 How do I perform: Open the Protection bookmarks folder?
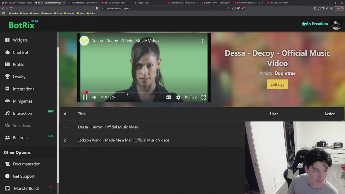[x=69, y=13]
